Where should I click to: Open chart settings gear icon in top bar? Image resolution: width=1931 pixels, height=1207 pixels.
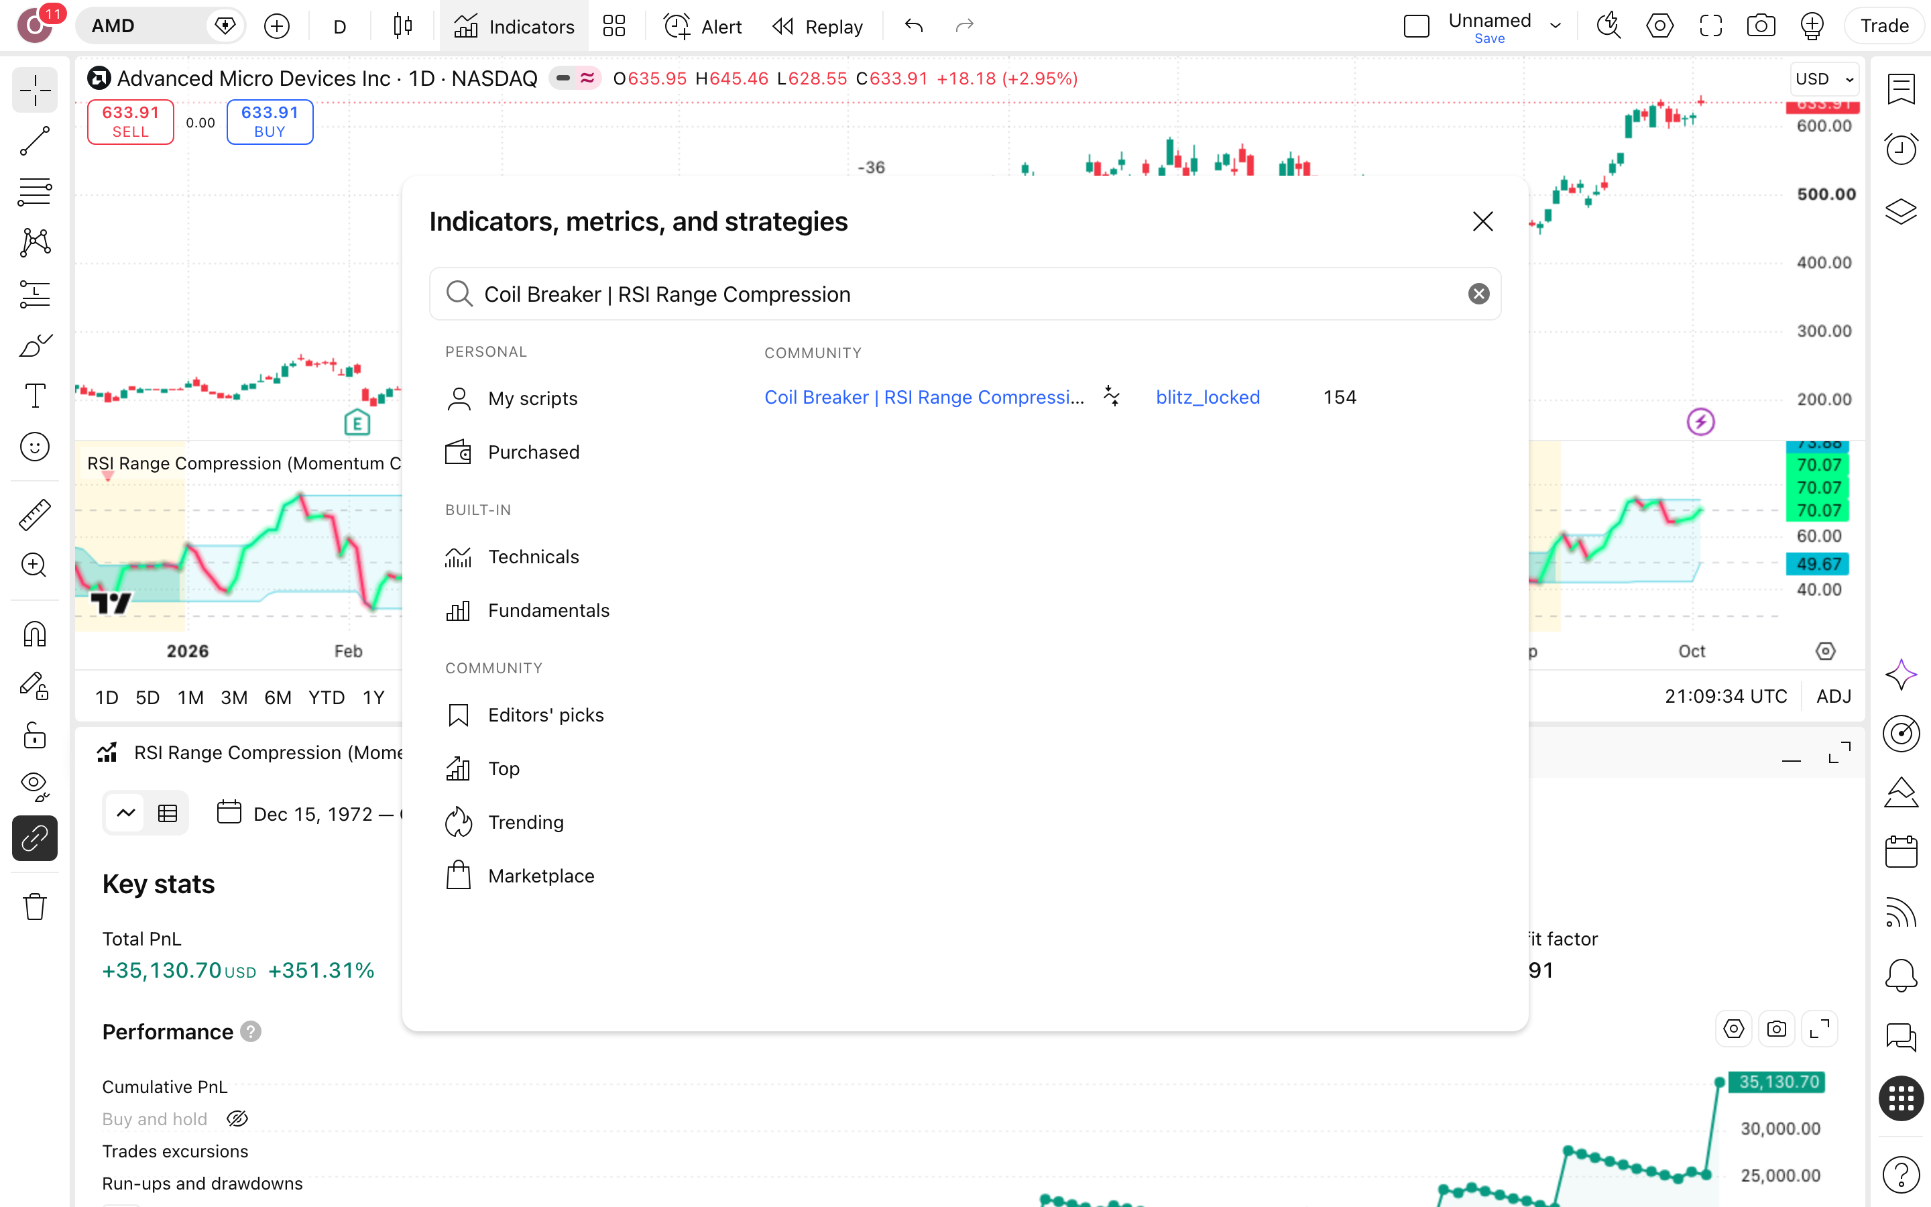[x=1659, y=26]
